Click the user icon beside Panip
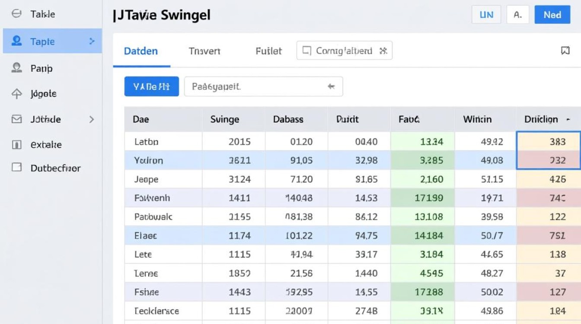Screen dimensions: 581x324 tap(17, 68)
